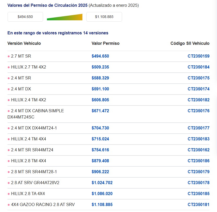This screenshot has height=212, width=217.
Task: Click the minimum value box $494.650
Action: [25, 17]
